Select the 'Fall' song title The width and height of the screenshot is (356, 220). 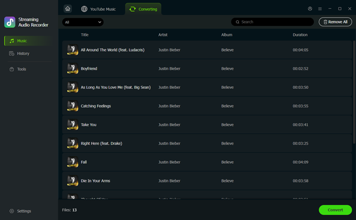tap(84, 162)
